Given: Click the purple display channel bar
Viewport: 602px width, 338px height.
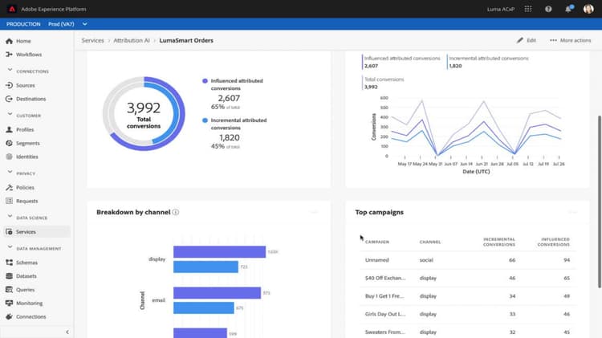Looking at the screenshot, I should 219,252.
